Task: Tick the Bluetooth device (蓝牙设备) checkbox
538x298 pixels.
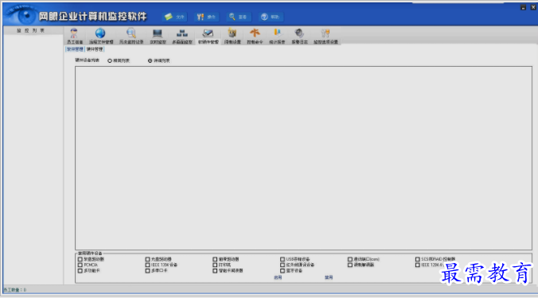Action: tap(283, 271)
